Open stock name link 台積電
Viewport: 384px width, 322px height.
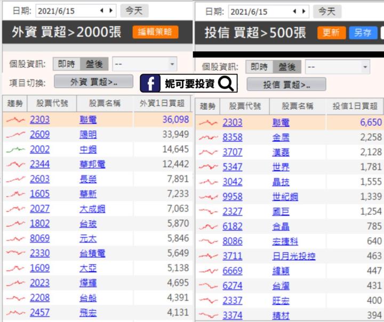[x=92, y=253]
